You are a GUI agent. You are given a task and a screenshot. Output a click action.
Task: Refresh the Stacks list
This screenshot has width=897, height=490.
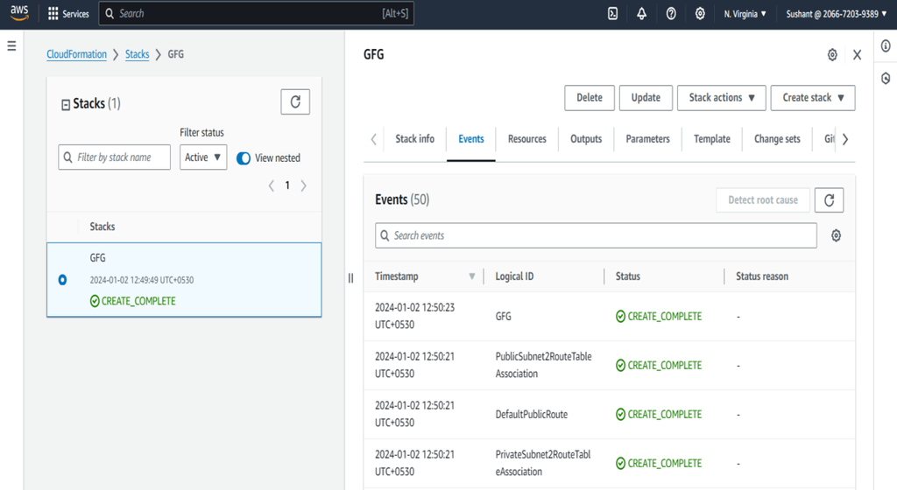295,102
